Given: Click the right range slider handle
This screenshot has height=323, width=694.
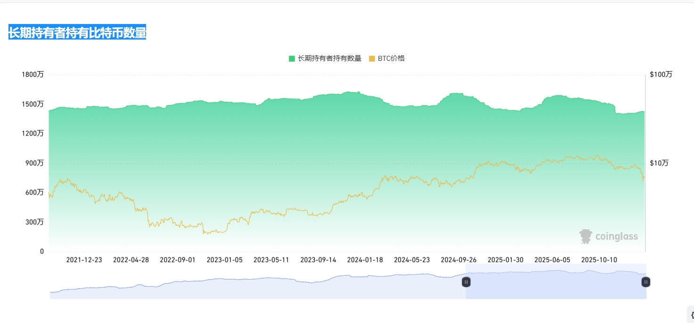Looking at the screenshot, I should 646,282.
